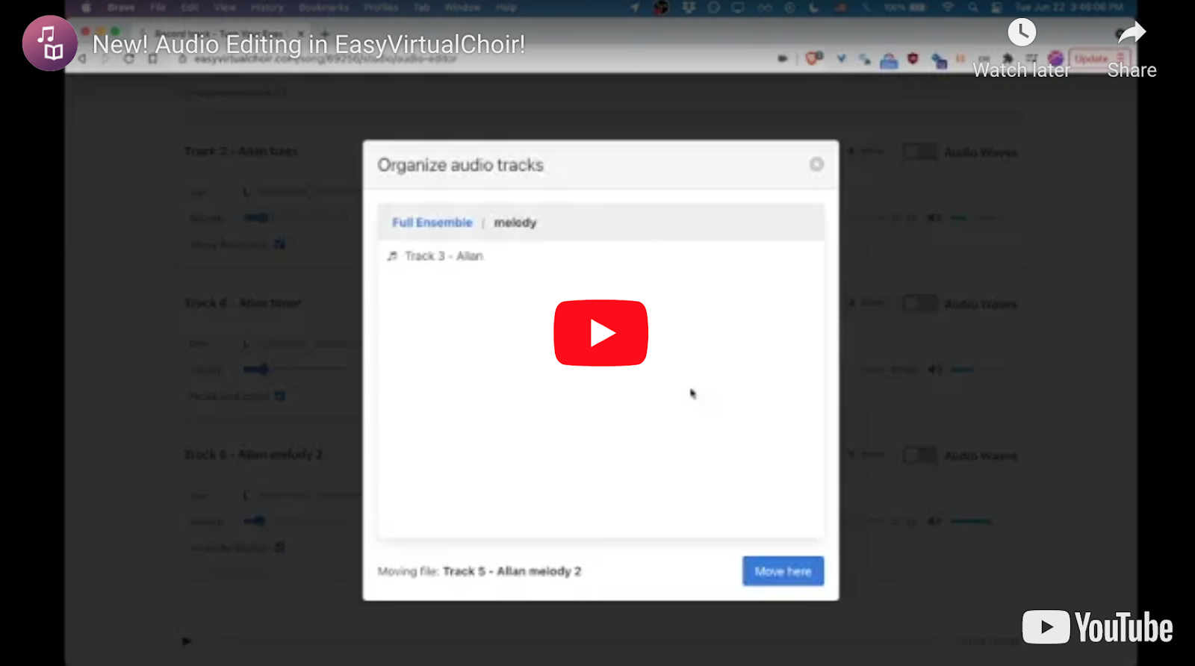Click the browser back arrow
The image size is (1195, 666).
[x=82, y=58]
